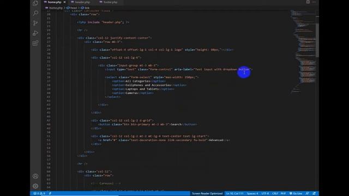Click 'Advanced' link text in code
Viewport: 349px width, 196px height.
pyautogui.click(x=216, y=140)
